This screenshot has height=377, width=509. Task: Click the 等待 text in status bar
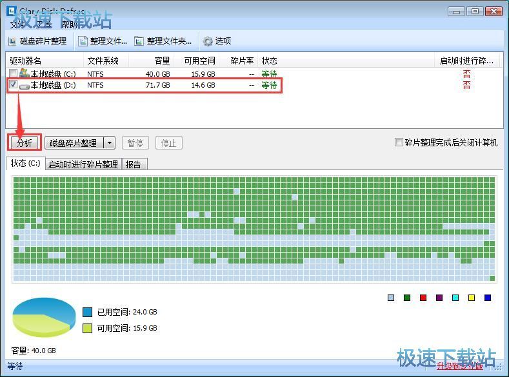(15, 366)
